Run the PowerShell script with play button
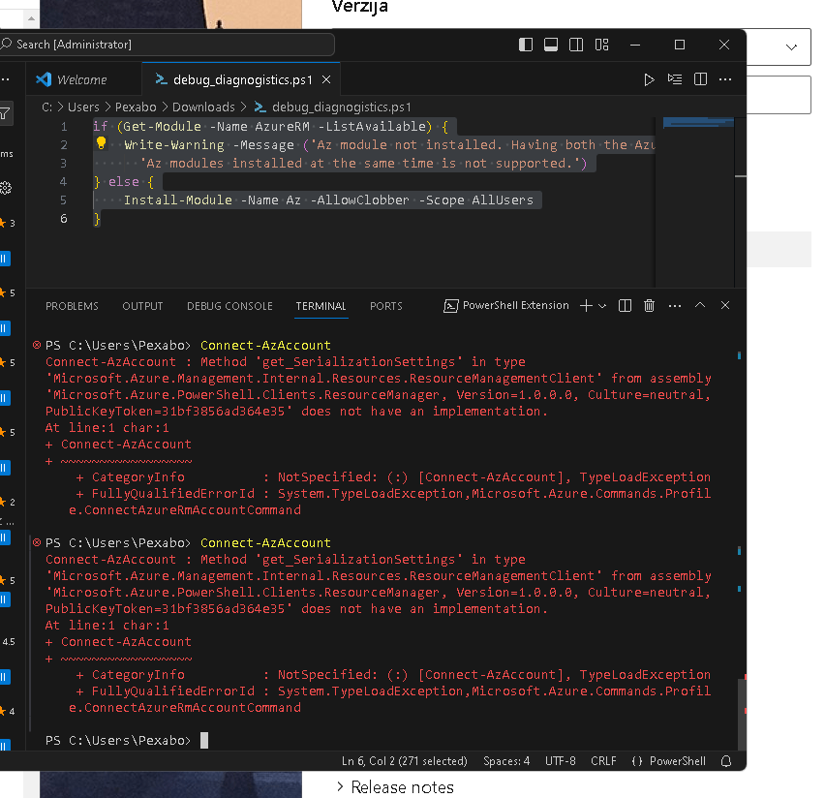 [649, 79]
